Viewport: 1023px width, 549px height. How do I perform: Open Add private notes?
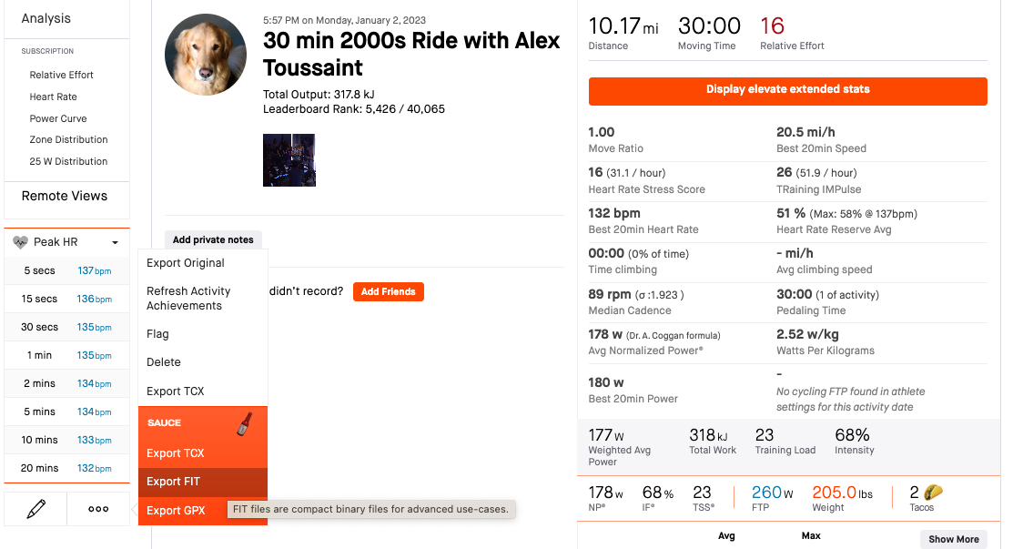pos(213,239)
